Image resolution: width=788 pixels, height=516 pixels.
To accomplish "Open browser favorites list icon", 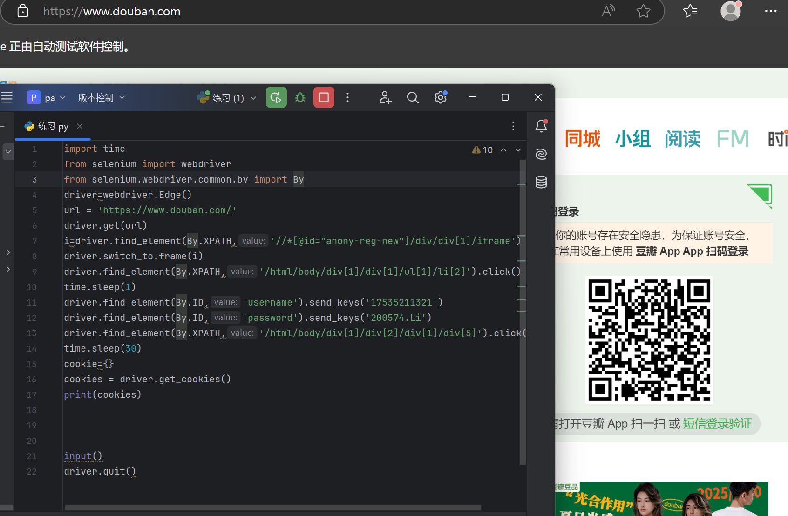I will coord(690,11).
